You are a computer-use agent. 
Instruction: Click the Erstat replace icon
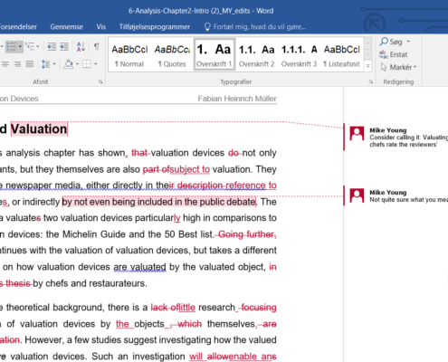384,54
